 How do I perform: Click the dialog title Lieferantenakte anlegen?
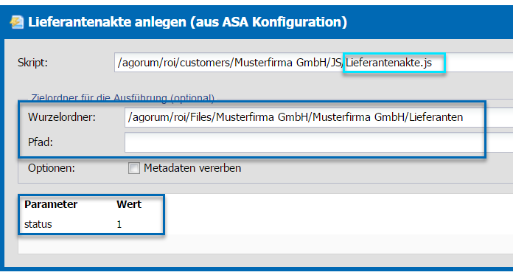(187, 22)
